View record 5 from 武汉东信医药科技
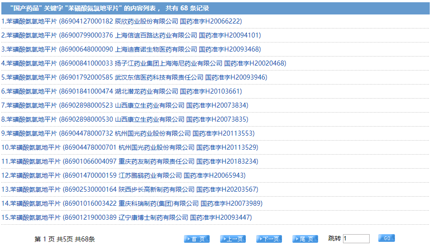 [134, 77]
